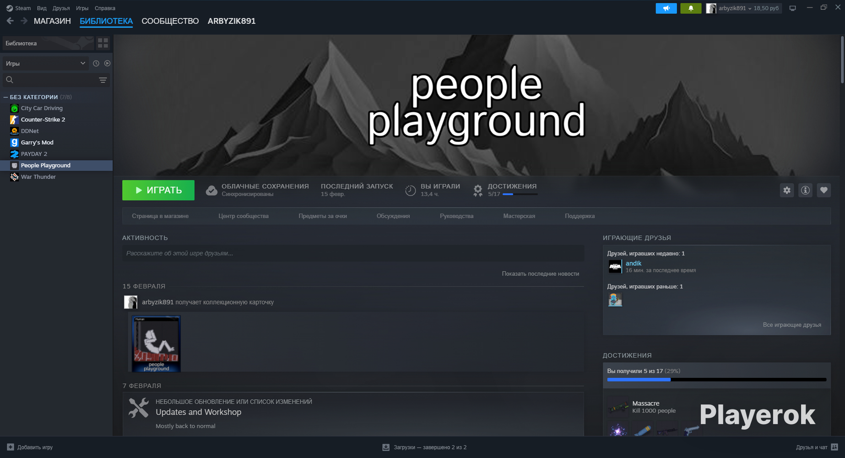
Task: Click the Garry's Mod game icon
Action: 14,142
